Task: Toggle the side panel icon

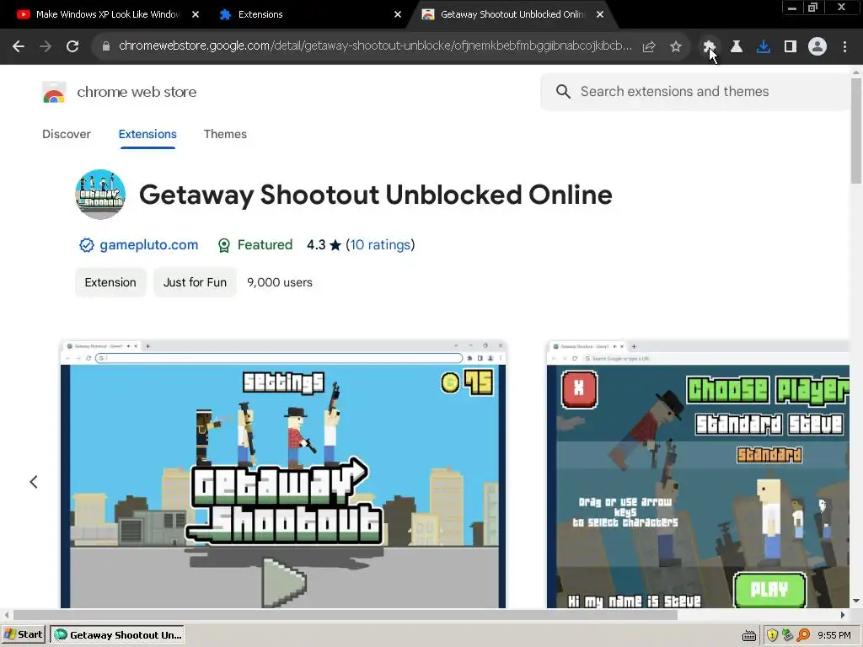Action: coord(791,46)
